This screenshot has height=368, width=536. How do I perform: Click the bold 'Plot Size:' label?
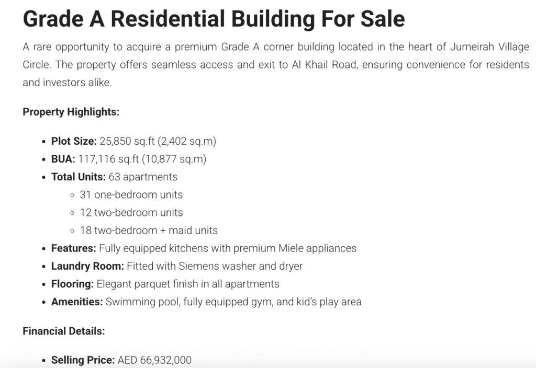74,141
